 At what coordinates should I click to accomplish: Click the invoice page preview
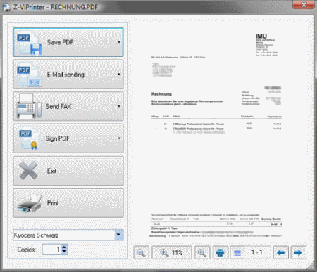coord(219,132)
